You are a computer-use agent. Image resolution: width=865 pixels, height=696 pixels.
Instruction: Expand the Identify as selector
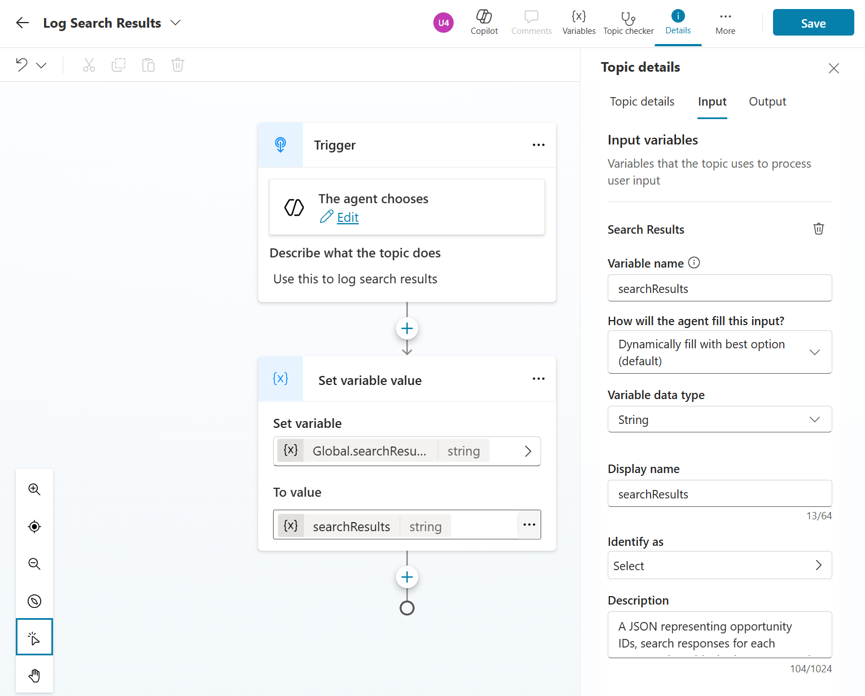pyautogui.click(x=719, y=566)
